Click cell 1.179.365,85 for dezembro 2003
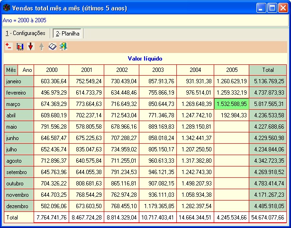The width and height of the screenshot is (291, 228). [x=158, y=206]
